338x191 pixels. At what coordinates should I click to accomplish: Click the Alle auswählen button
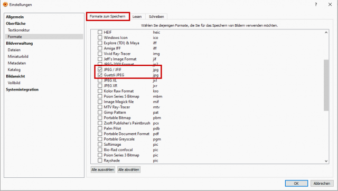coord(102,169)
